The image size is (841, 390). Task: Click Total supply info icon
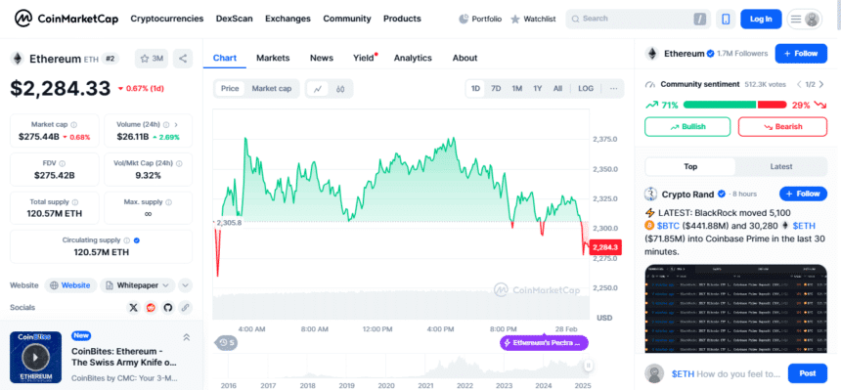[75, 202]
